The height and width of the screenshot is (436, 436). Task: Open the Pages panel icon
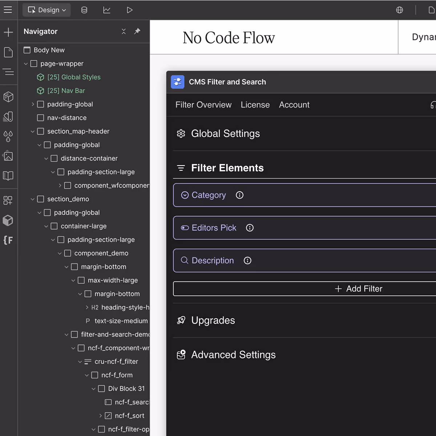8,52
